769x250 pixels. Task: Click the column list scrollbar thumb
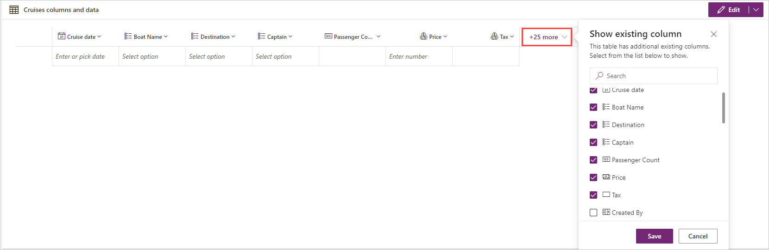point(724,108)
